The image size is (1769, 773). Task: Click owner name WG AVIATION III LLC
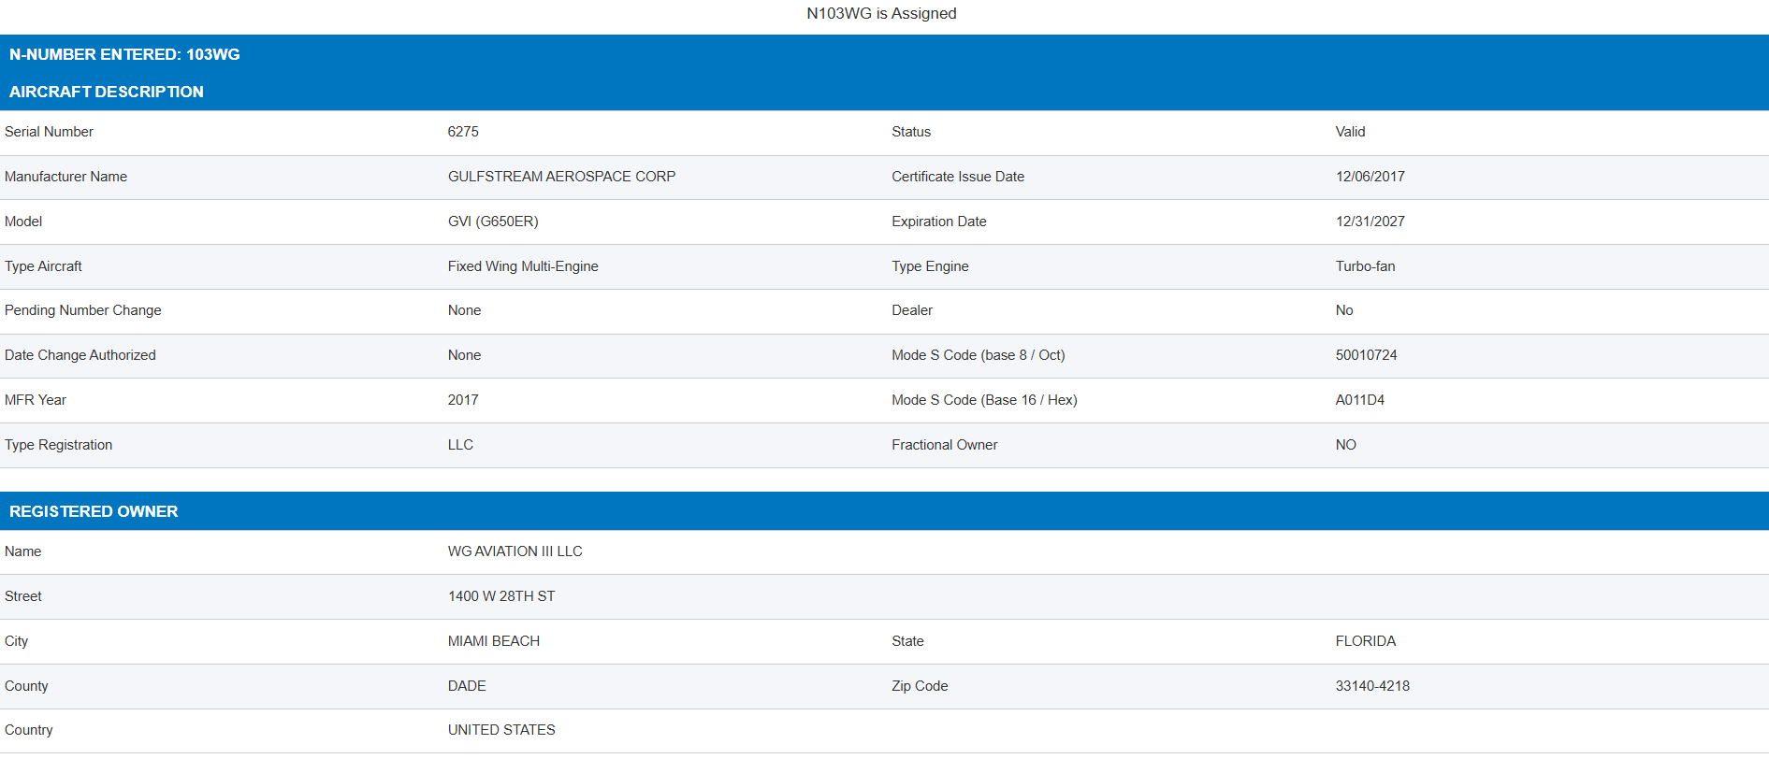click(515, 551)
